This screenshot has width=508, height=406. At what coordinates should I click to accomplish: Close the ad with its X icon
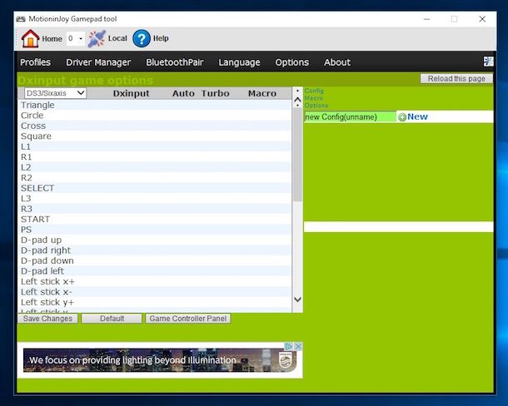(x=298, y=346)
